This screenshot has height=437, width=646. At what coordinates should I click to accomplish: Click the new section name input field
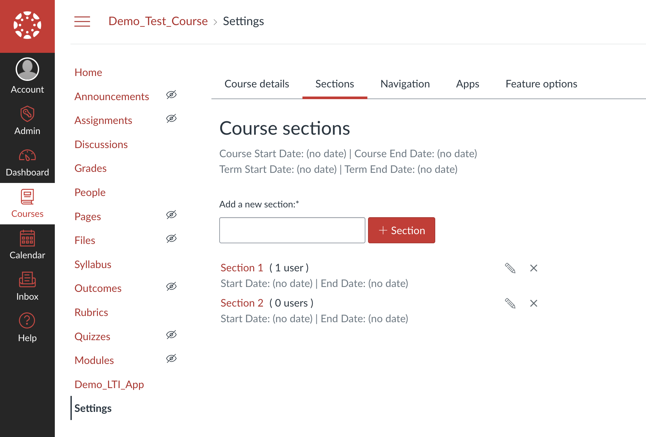tap(292, 230)
